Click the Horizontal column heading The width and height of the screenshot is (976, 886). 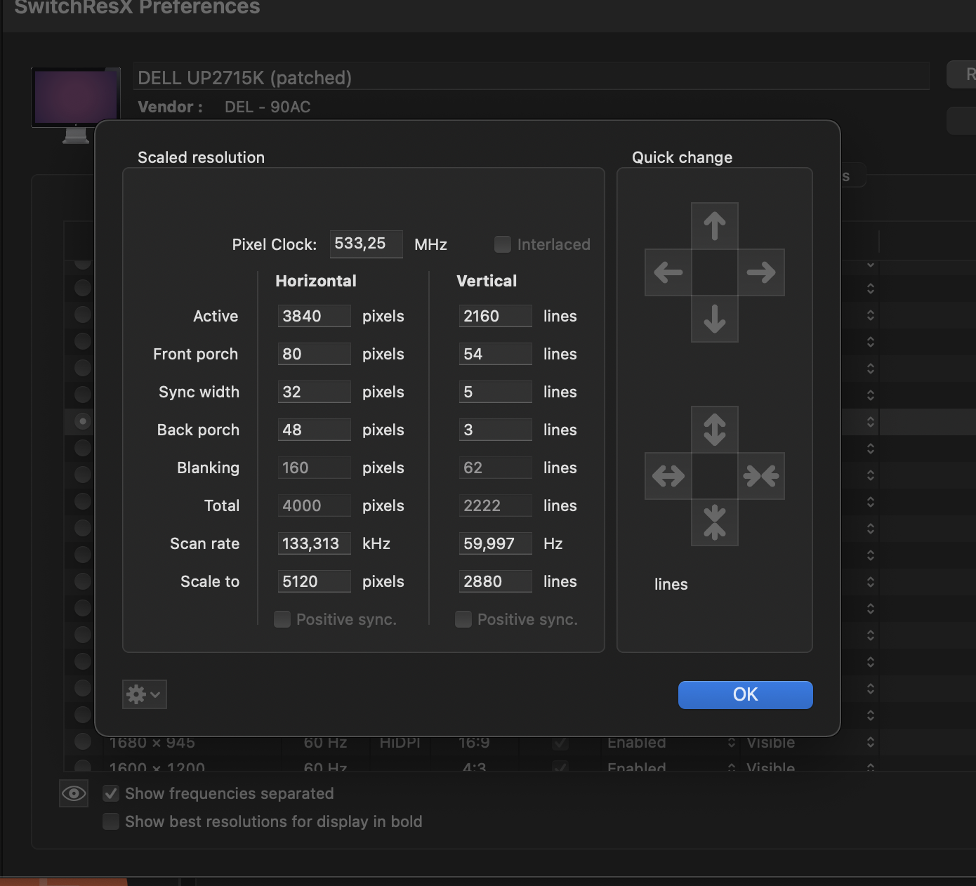pyautogui.click(x=316, y=281)
